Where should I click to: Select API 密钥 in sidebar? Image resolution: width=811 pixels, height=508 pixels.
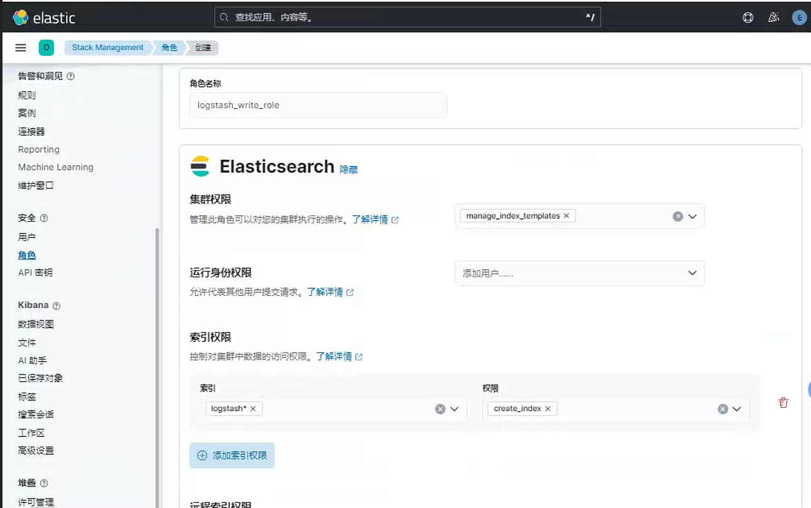35,273
